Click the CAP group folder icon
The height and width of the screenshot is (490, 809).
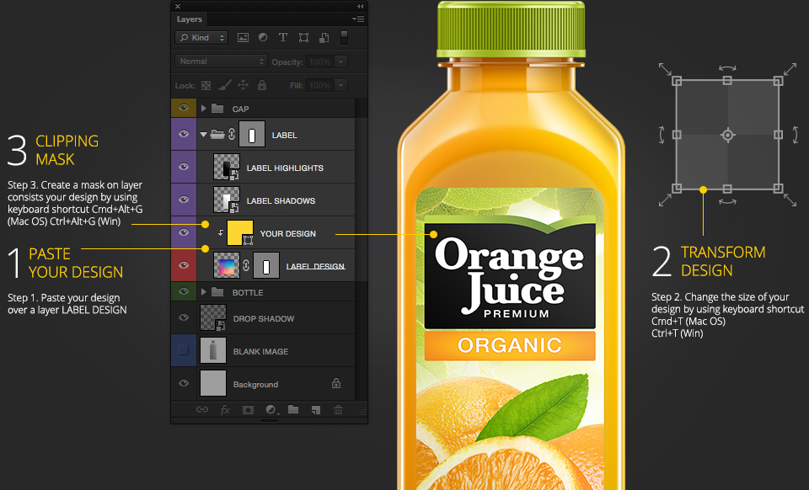tap(217, 109)
